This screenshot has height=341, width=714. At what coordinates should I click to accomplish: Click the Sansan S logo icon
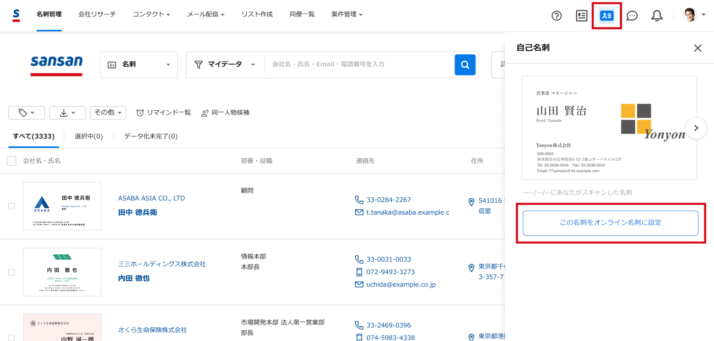pos(16,15)
